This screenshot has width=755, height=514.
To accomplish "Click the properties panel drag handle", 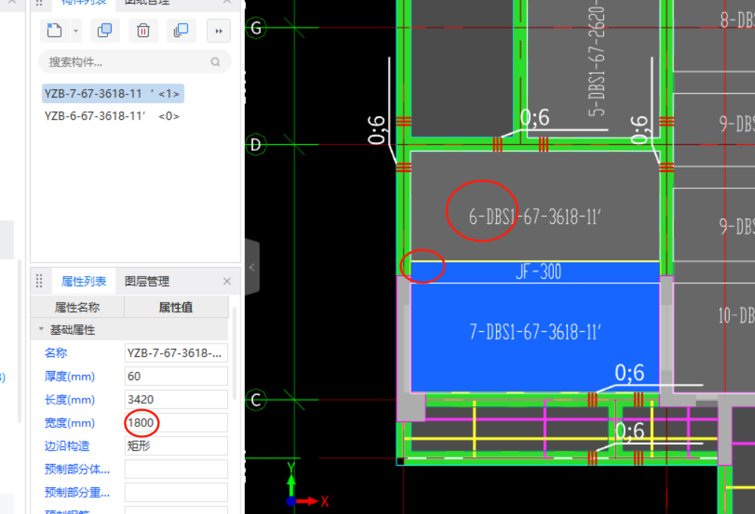I will [39, 281].
